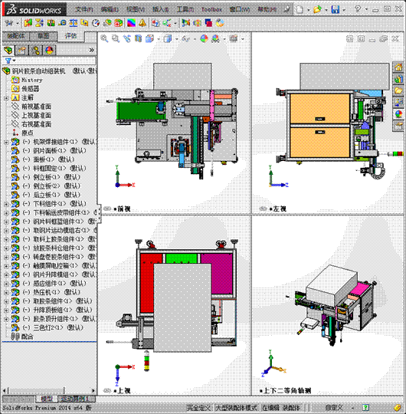
Task: Click the Apply Scene icon
Action: click(215, 39)
